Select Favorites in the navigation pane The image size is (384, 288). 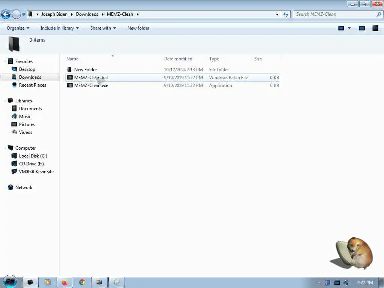click(x=24, y=61)
